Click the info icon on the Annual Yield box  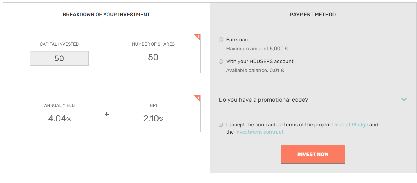tap(198, 98)
